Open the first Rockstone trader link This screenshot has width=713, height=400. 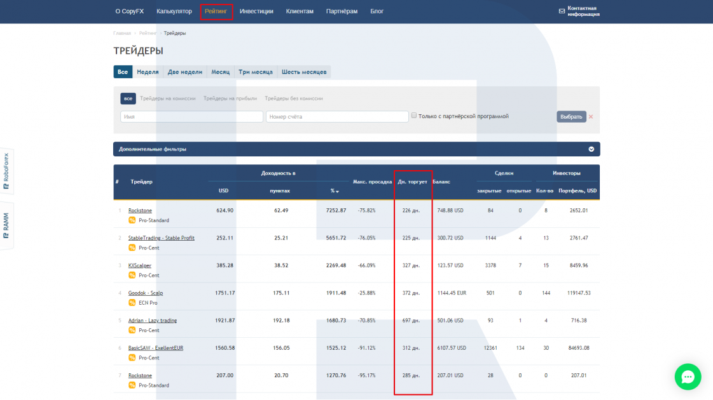[x=140, y=211]
